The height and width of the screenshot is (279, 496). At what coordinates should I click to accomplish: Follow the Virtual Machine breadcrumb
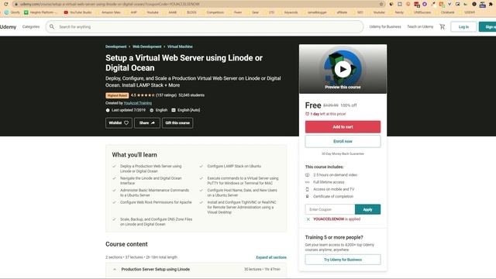(180, 46)
